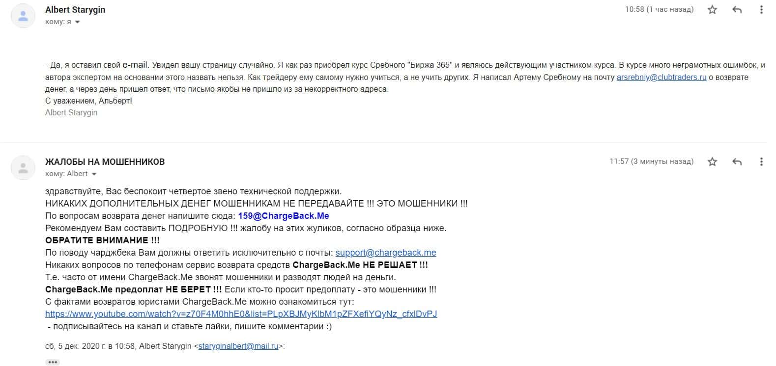Reply to Albert Starygin's message
Screen dimensions: 776x366
[737, 9]
